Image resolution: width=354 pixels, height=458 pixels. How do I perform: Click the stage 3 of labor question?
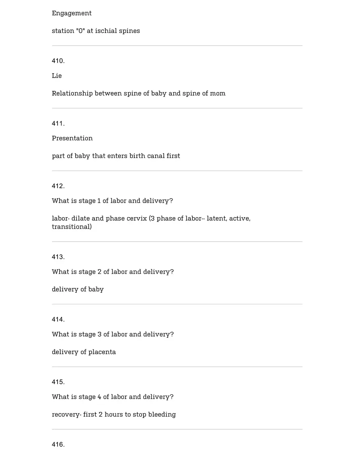[113, 335]
